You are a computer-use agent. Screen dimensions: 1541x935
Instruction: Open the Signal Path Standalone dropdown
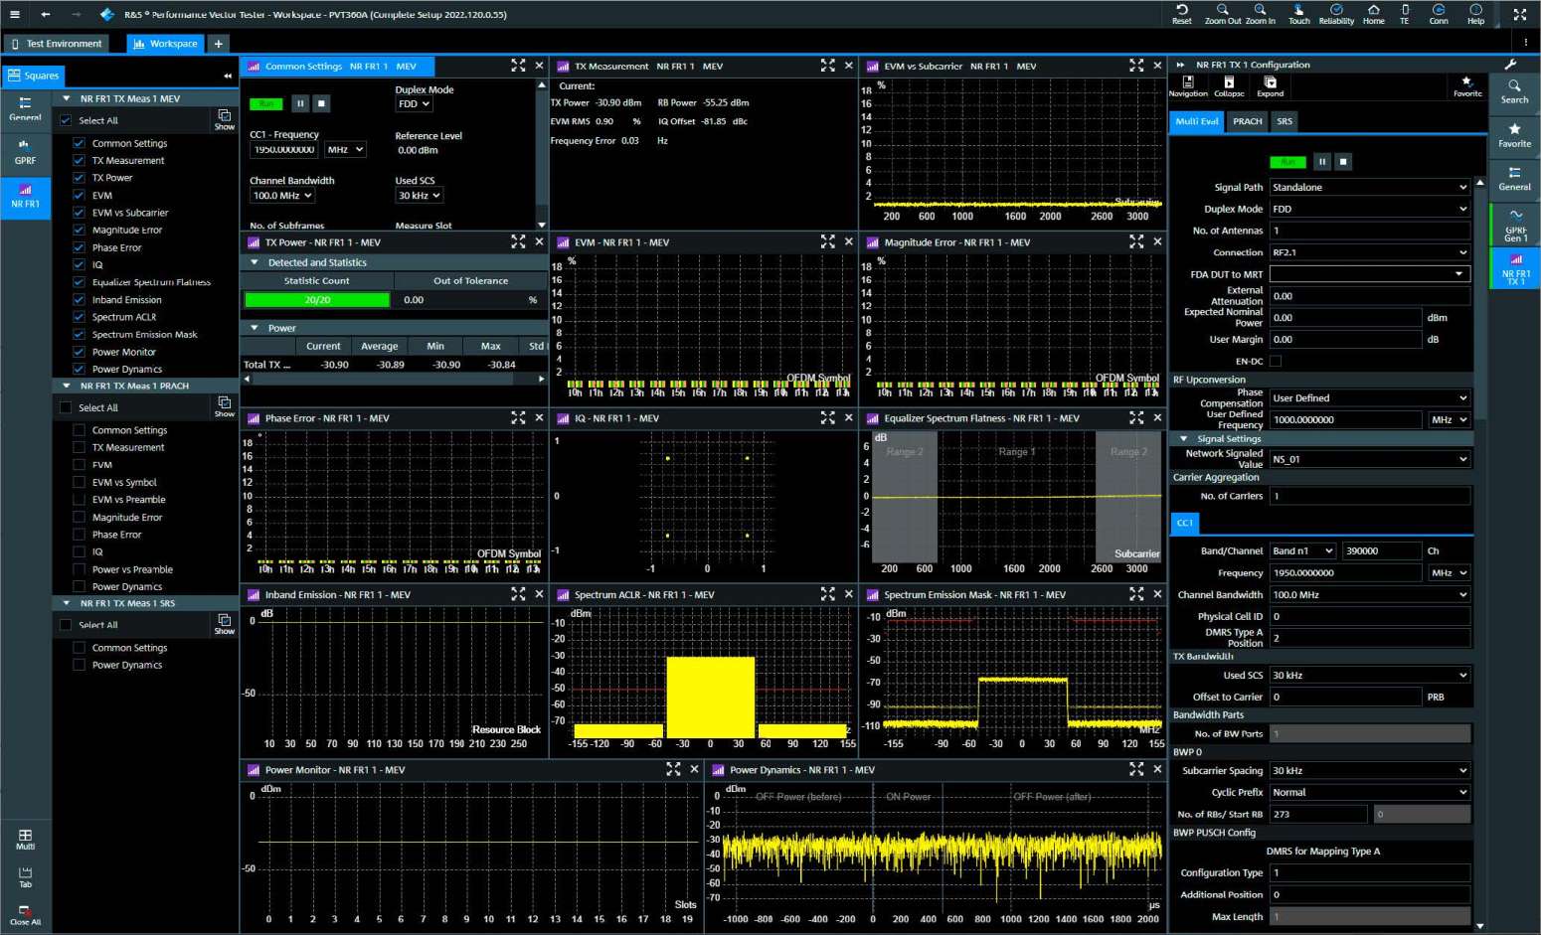point(1369,187)
